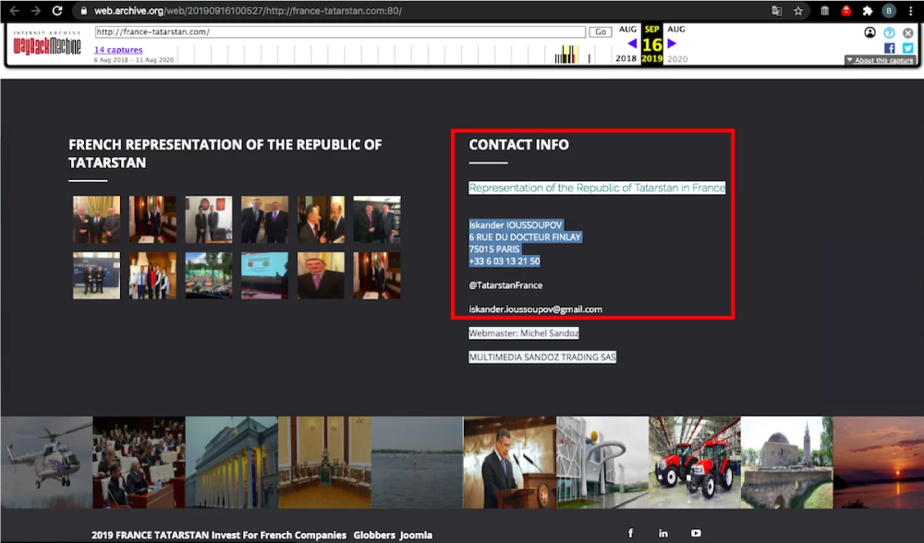
Task: Open the profile avatar labeled B
Action: [x=889, y=10]
